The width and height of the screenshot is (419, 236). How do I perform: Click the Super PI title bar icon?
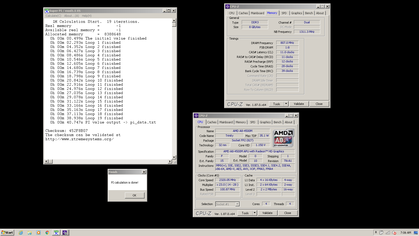pyautogui.click(x=47, y=11)
